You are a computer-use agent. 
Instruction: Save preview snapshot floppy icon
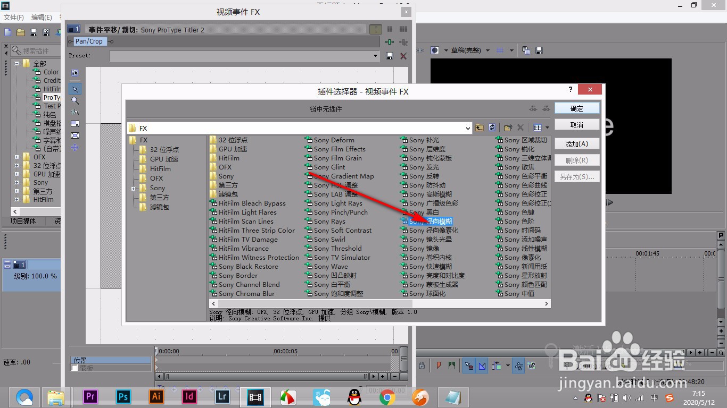click(539, 50)
